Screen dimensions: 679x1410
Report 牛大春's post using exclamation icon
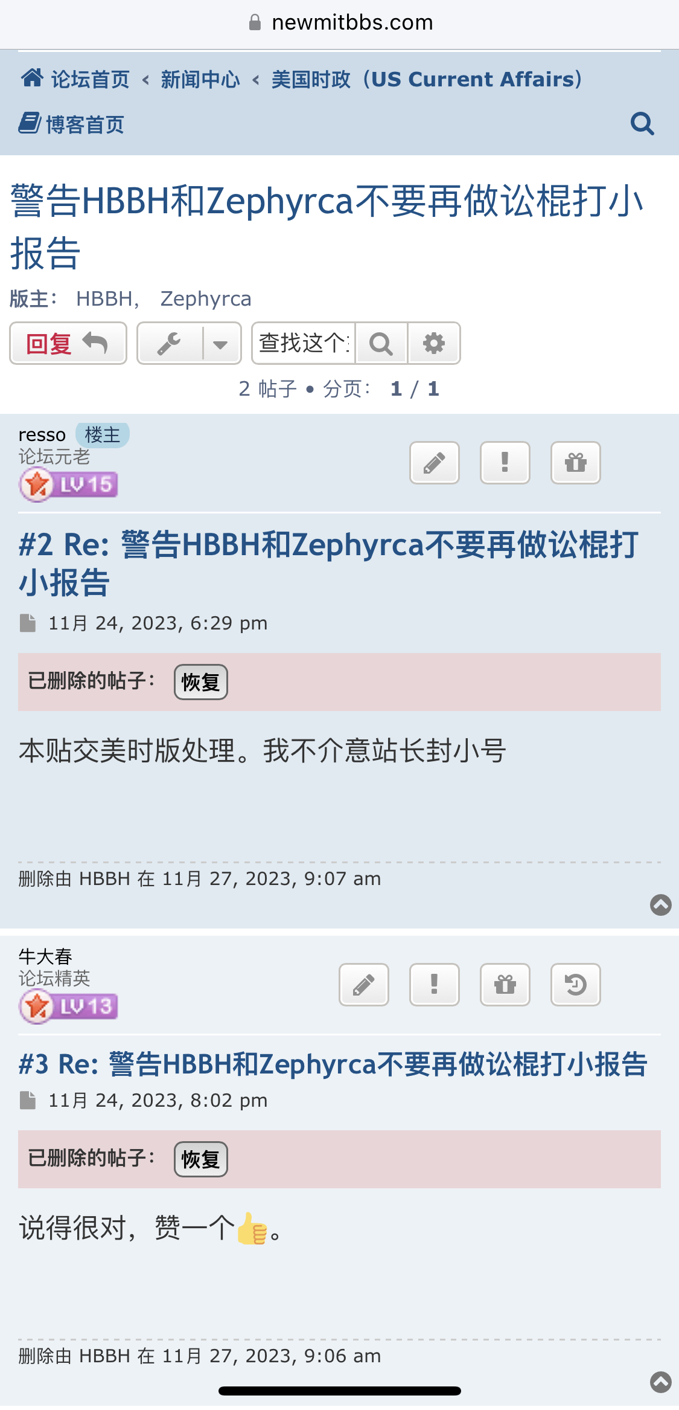[435, 985]
